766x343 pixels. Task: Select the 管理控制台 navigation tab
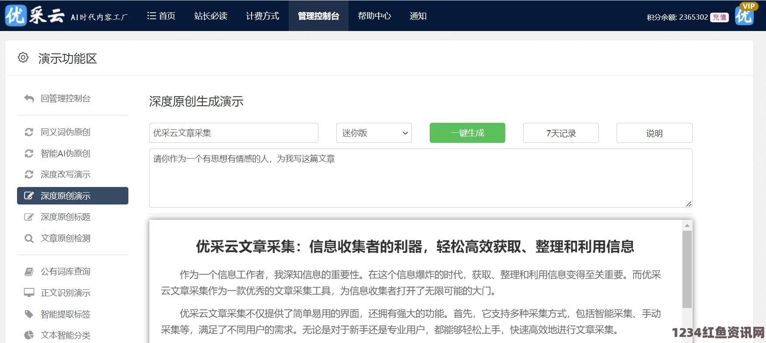coord(318,16)
